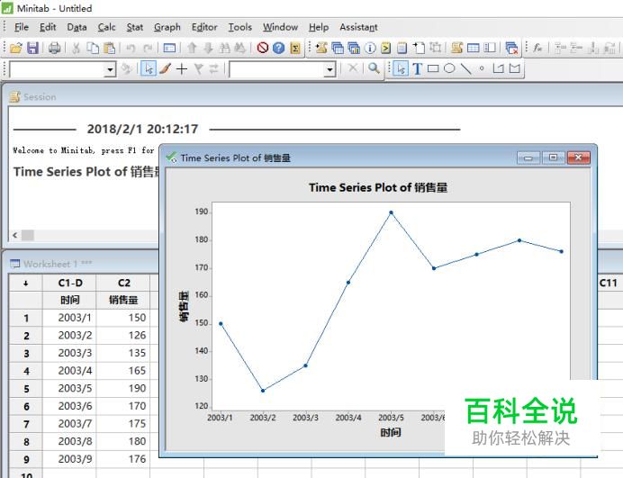Expand the second toolbar combo box dropdown
The image size is (623, 478).
(x=330, y=69)
